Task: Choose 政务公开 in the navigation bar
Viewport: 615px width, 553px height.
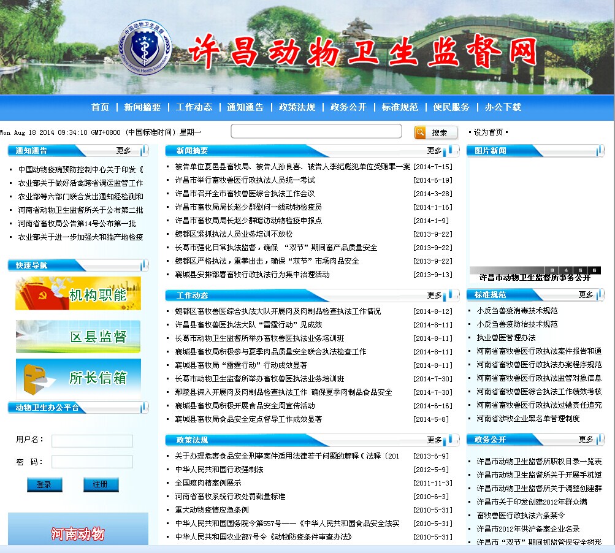Action: tap(348, 107)
